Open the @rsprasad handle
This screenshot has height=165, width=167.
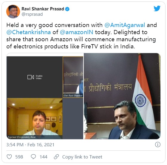click(32, 14)
